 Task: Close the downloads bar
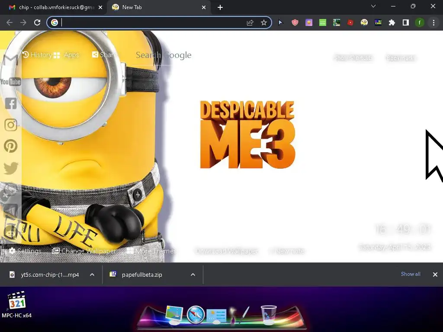tap(435, 275)
